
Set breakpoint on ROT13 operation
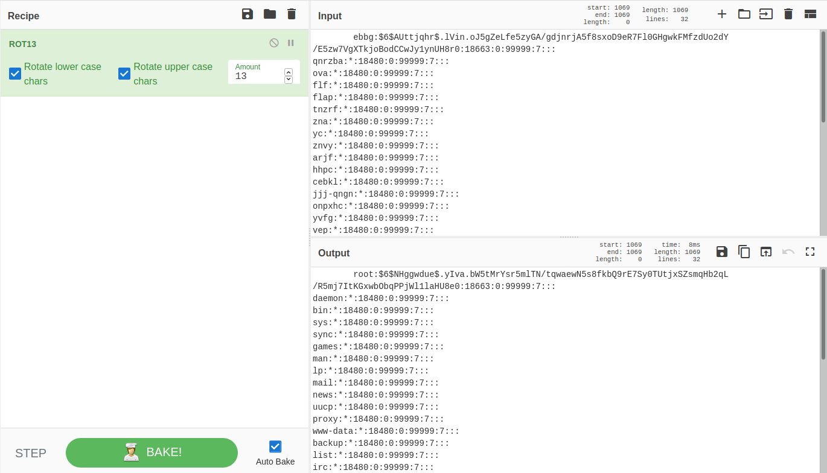click(291, 43)
